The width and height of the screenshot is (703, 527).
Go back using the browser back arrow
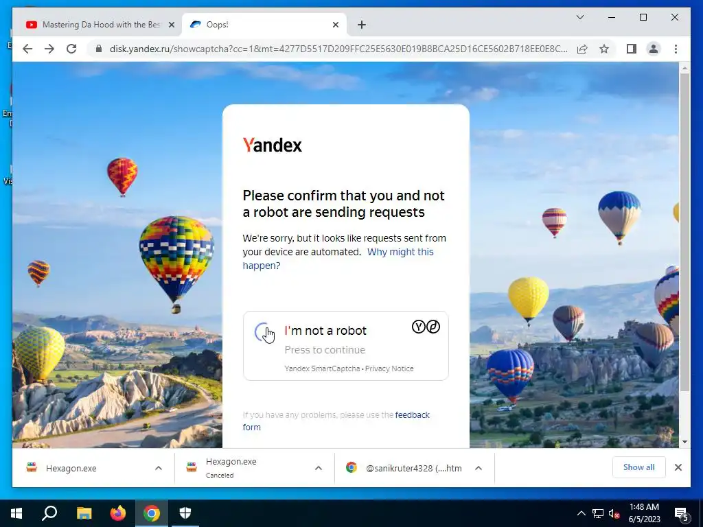[x=27, y=49]
